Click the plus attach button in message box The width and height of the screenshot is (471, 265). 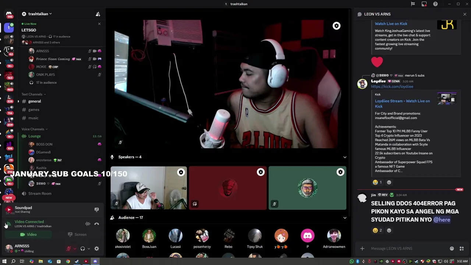362,249
